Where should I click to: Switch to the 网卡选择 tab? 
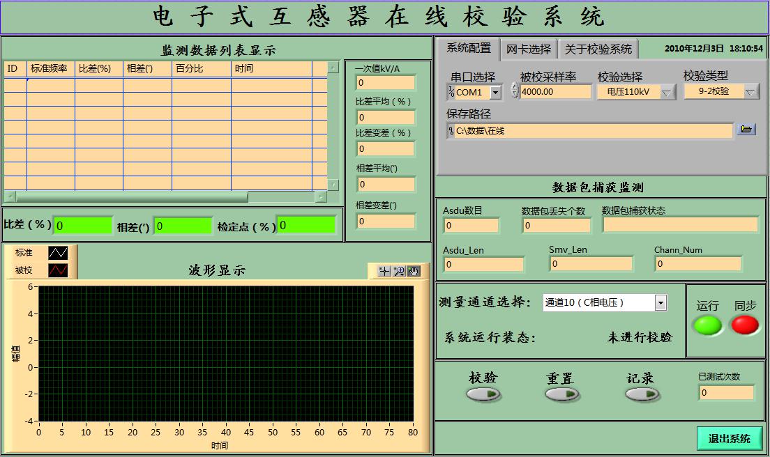[x=529, y=49]
